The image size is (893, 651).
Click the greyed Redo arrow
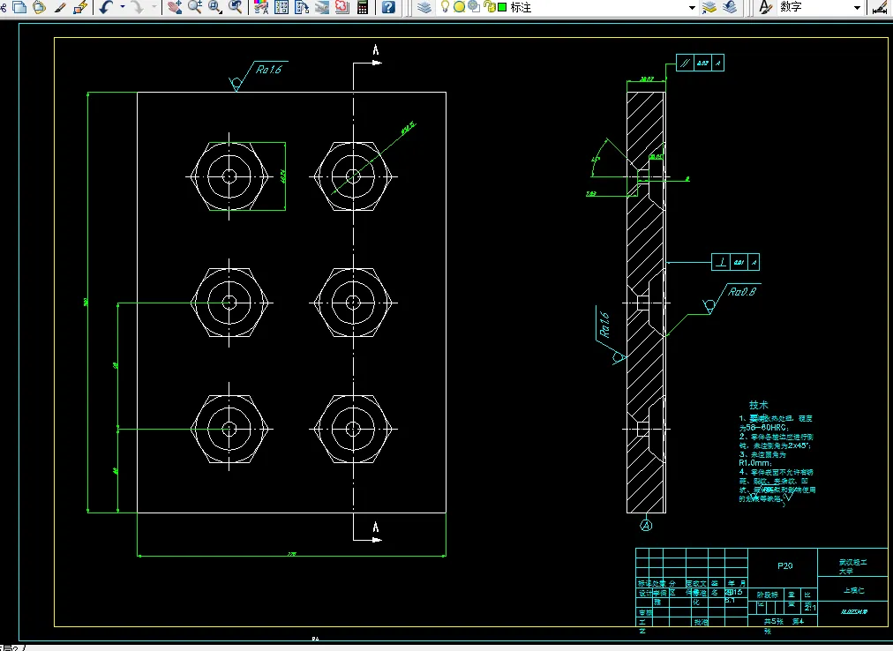click(138, 7)
